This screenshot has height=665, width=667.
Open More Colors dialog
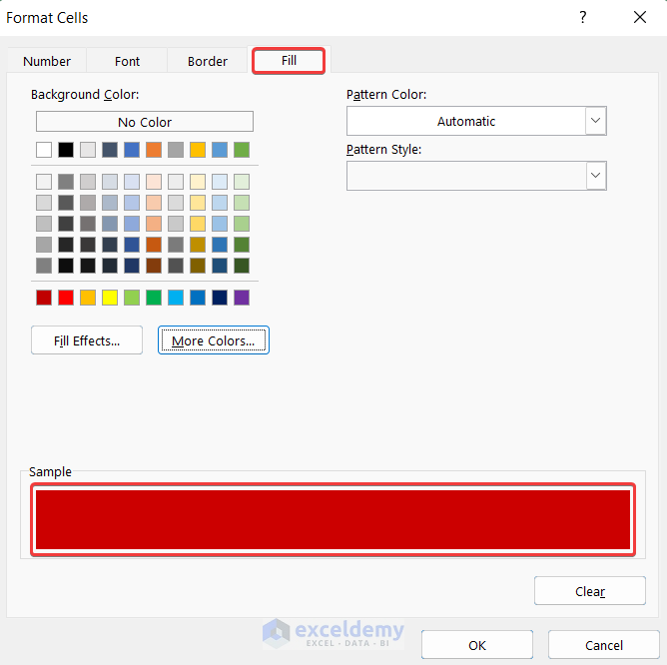(214, 339)
